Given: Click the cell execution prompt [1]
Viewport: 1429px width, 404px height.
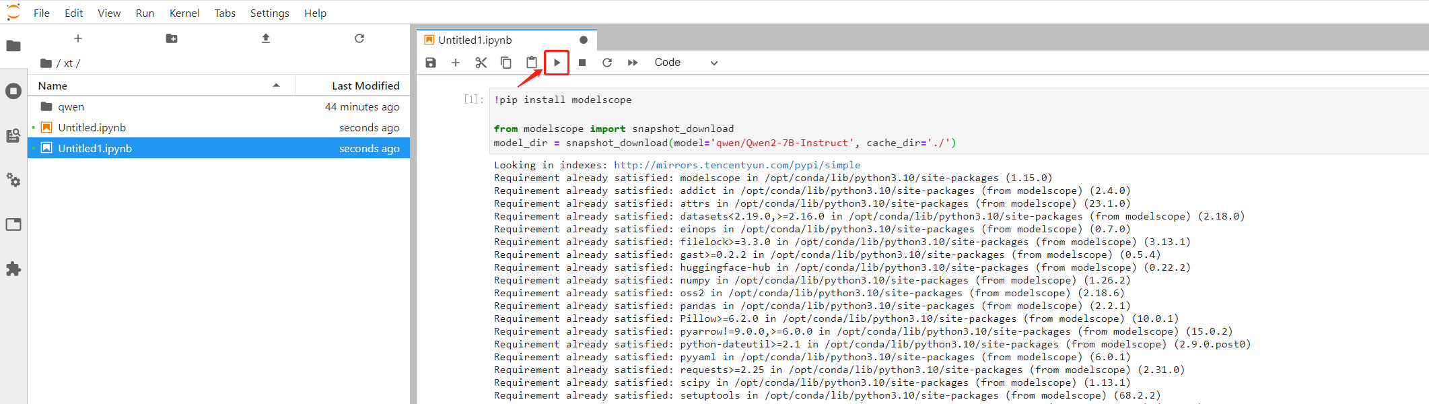Looking at the screenshot, I should [x=474, y=100].
